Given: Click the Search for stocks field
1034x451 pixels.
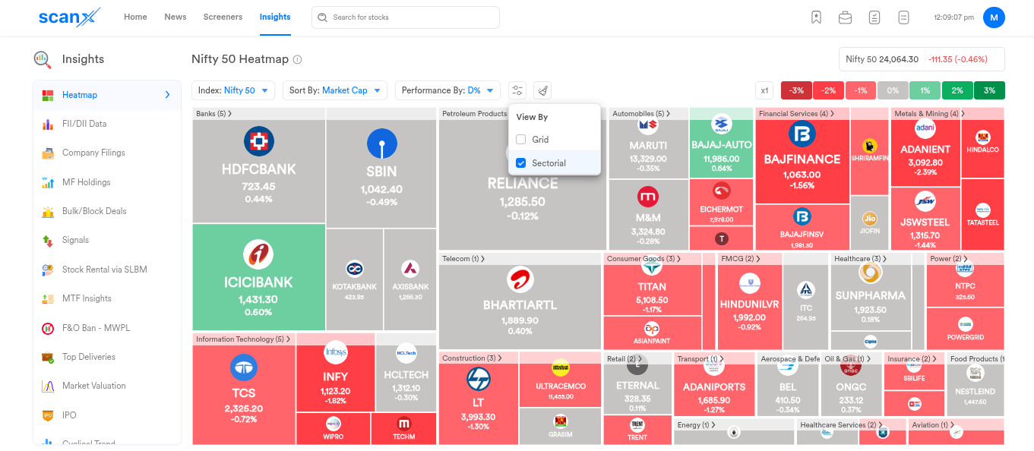Looking at the screenshot, I should click(x=406, y=17).
